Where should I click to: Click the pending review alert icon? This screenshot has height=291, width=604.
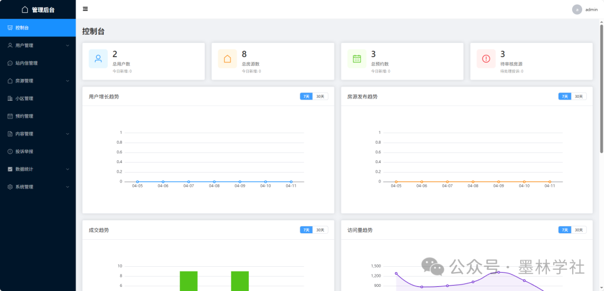point(486,58)
